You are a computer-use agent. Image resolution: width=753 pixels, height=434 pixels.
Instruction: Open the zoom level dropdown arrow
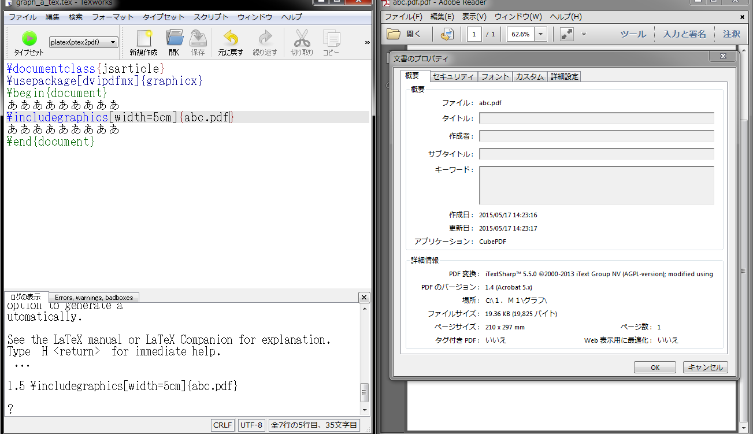click(x=541, y=34)
